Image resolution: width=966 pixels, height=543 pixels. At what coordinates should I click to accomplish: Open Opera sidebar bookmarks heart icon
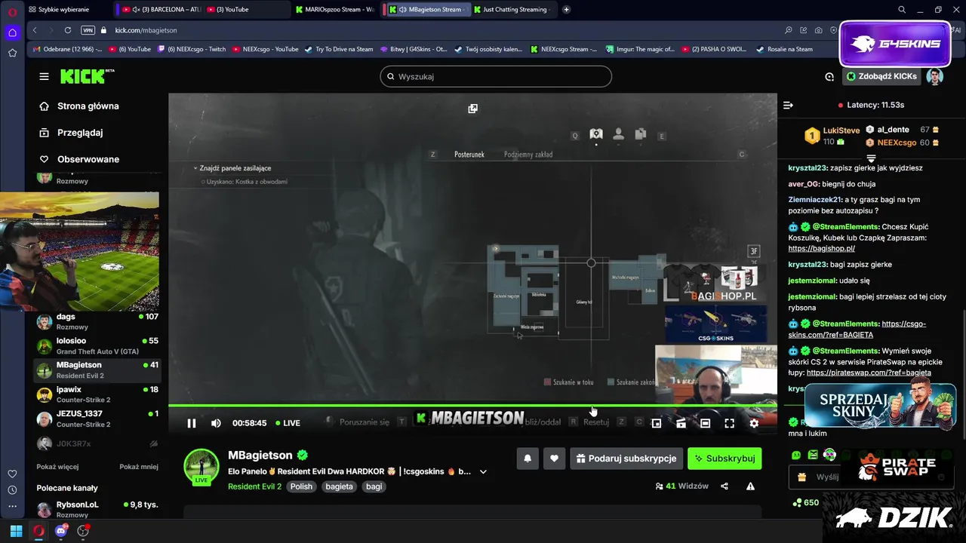(x=12, y=474)
